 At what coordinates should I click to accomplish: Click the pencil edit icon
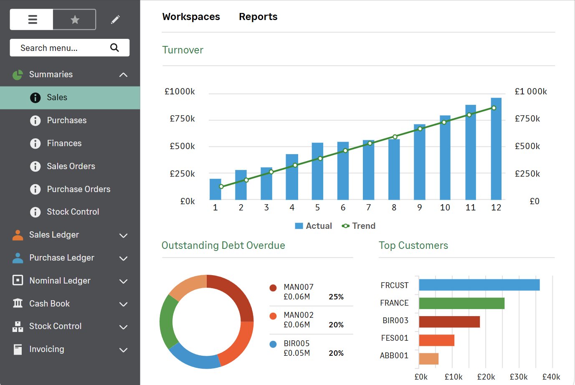click(x=116, y=20)
